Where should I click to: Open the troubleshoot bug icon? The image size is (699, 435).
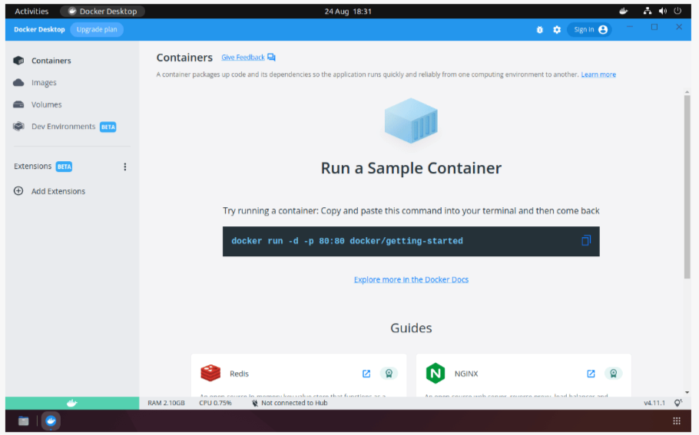pos(539,30)
